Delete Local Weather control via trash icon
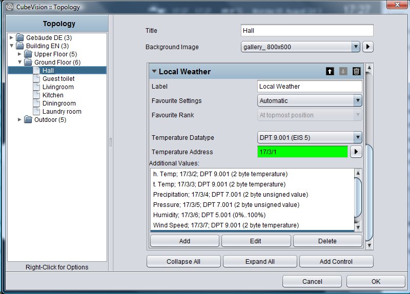This screenshot has height=294, width=410. tap(356, 71)
